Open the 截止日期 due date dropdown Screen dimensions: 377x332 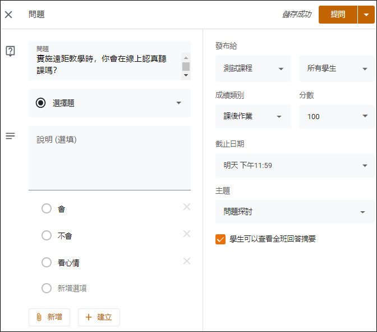pos(295,165)
